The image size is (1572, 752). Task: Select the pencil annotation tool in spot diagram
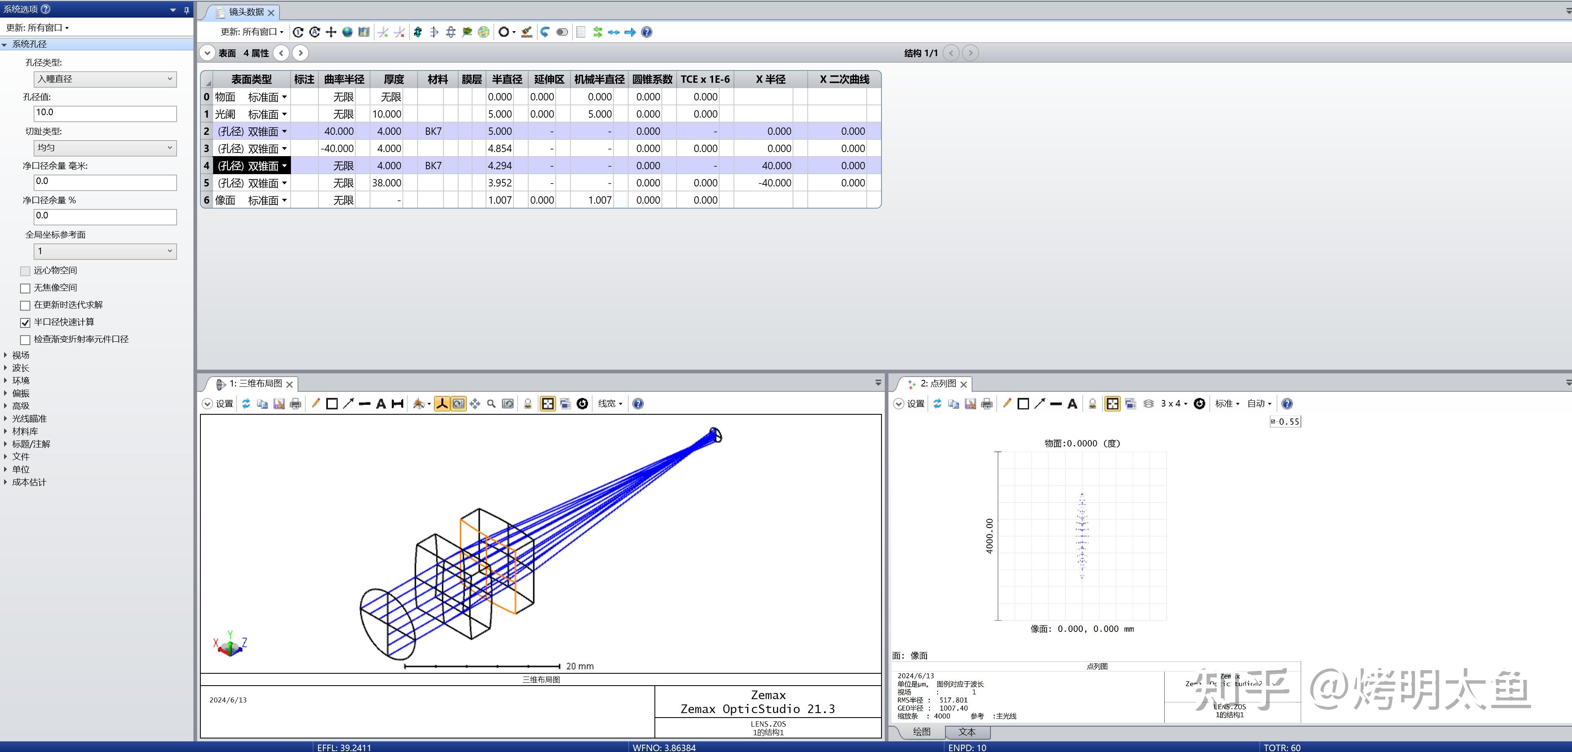[1007, 404]
